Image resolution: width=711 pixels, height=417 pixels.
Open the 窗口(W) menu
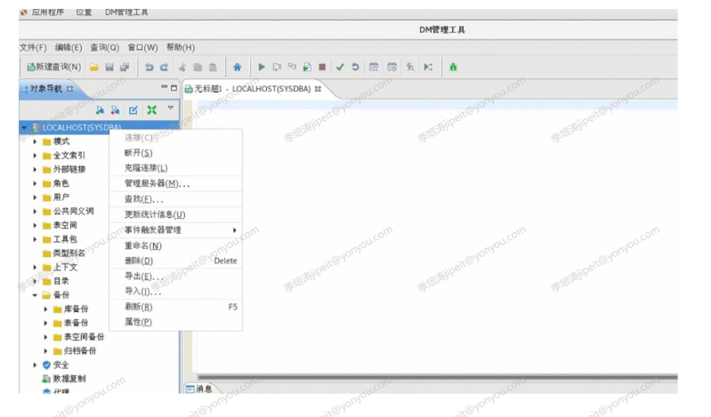[143, 47]
